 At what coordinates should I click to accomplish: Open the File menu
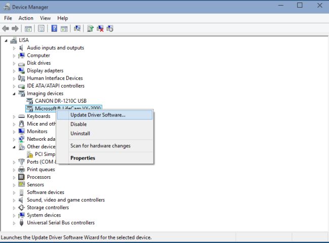pos(8,18)
